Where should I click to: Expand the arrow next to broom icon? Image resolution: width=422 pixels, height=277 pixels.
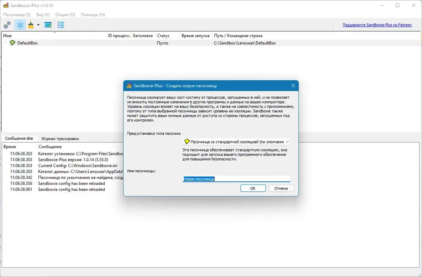[38, 25]
